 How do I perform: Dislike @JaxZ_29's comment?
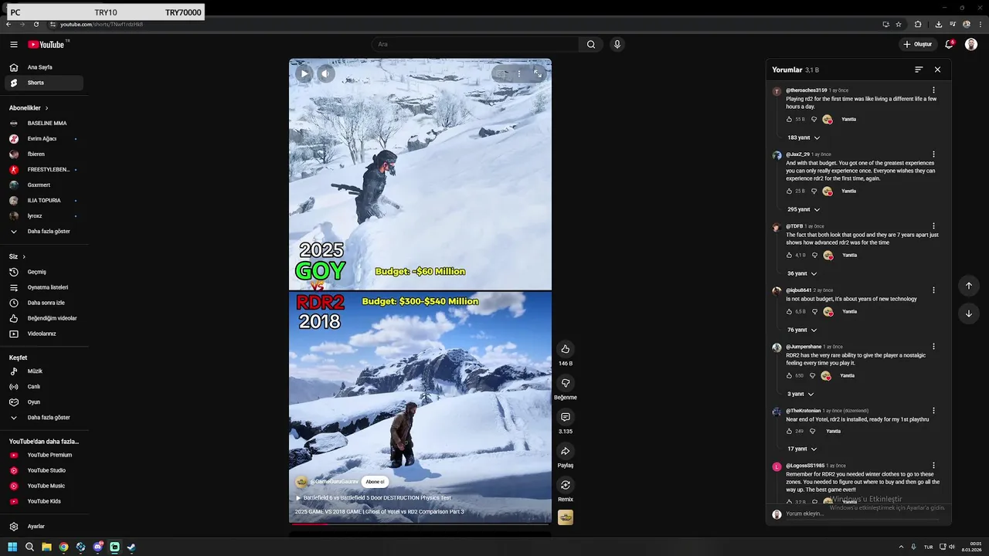coord(814,191)
